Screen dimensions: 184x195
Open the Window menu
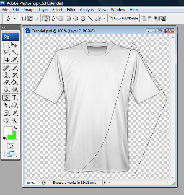pyautogui.click(x=118, y=10)
